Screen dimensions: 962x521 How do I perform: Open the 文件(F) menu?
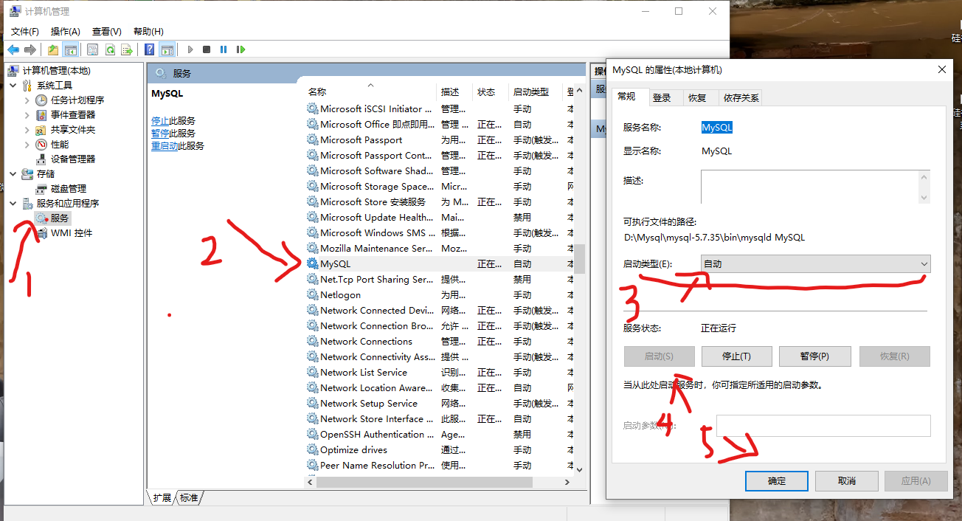[x=25, y=31]
